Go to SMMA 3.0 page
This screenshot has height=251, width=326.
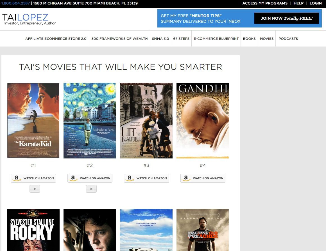point(160,39)
